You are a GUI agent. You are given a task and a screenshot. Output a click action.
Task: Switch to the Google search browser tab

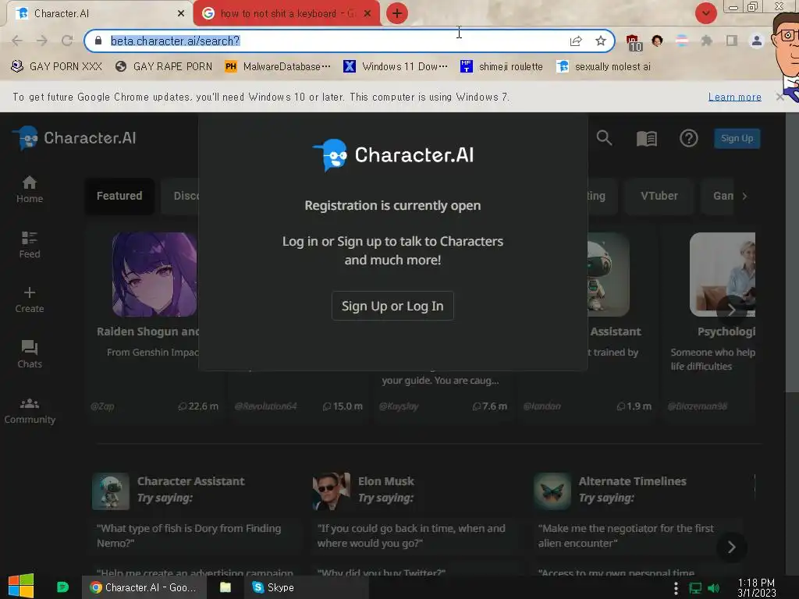click(x=286, y=14)
